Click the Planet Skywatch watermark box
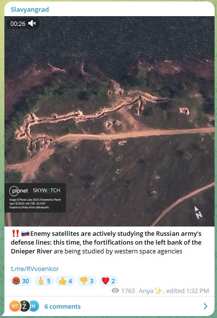This screenshot has width=217, height=318. tap(35, 198)
